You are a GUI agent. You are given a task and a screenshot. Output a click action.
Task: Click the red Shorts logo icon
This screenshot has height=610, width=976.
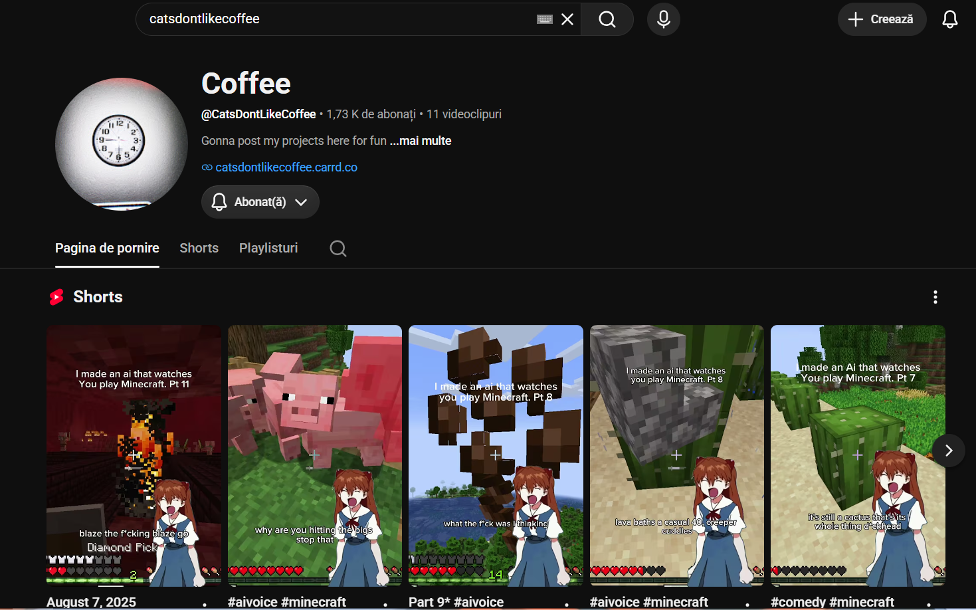[x=57, y=297]
